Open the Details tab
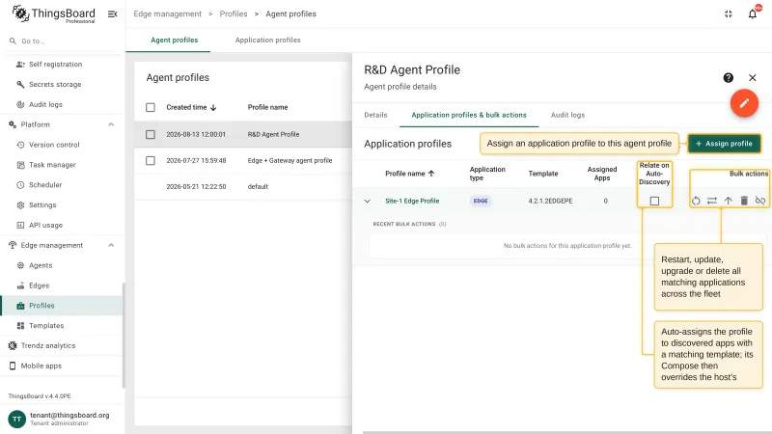Image resolution: width=772 pixels, height=434 pixels. tap(375, 115)
